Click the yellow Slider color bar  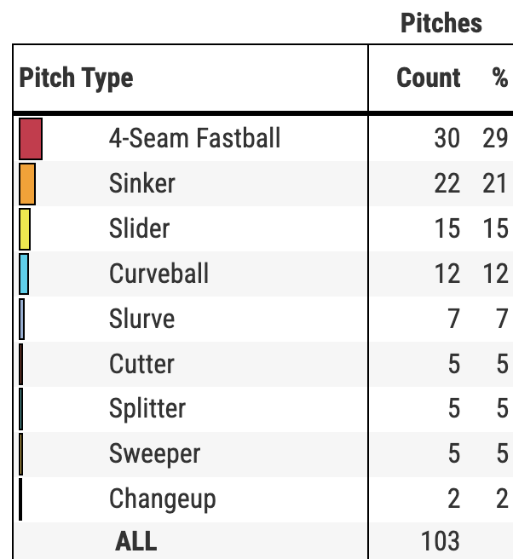click(25, 229)
